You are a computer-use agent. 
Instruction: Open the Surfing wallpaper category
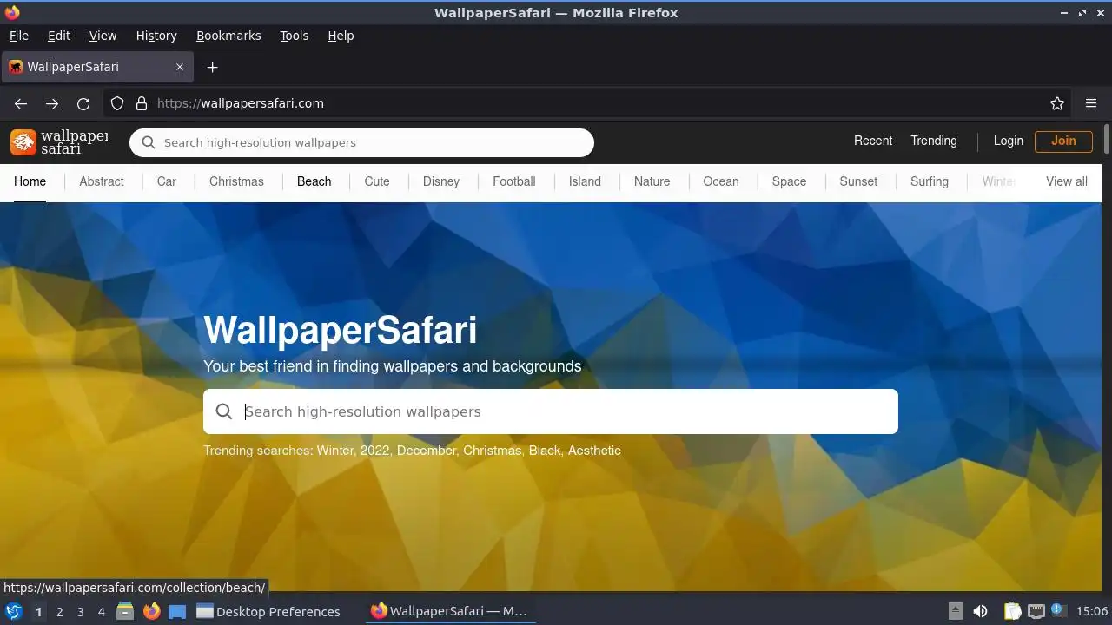pos(930,181)
